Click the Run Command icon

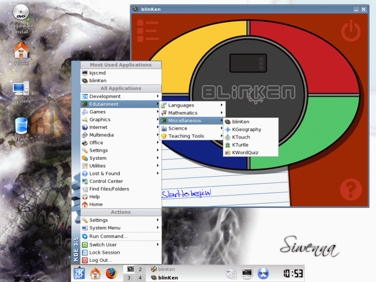point(85,236)
